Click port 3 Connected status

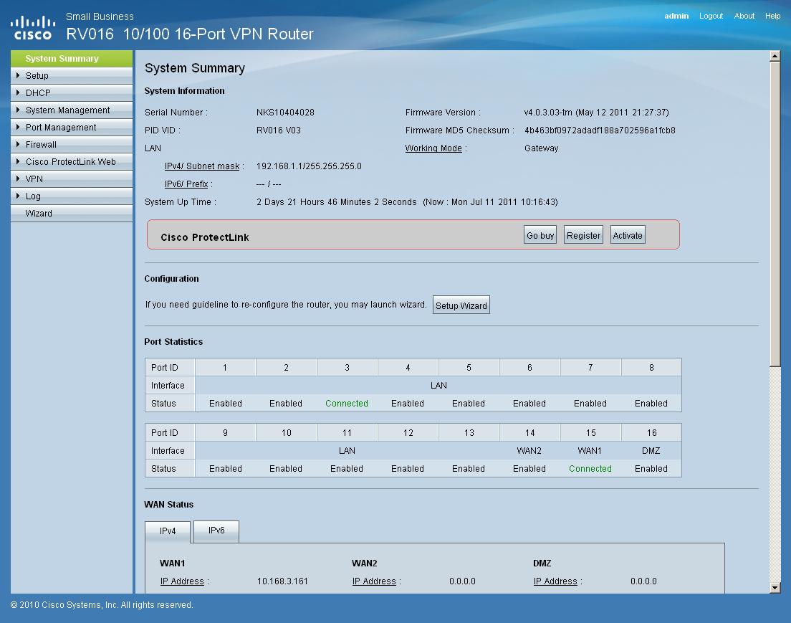pos(347,404)
